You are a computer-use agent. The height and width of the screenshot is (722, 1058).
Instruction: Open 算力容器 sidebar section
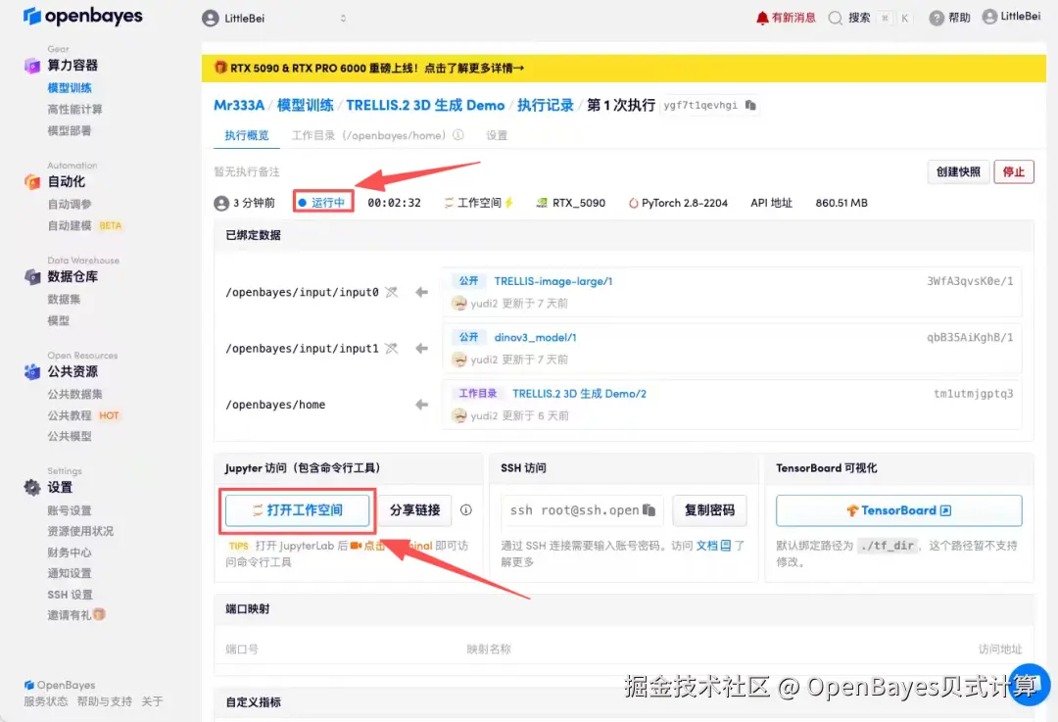(72, 66)
